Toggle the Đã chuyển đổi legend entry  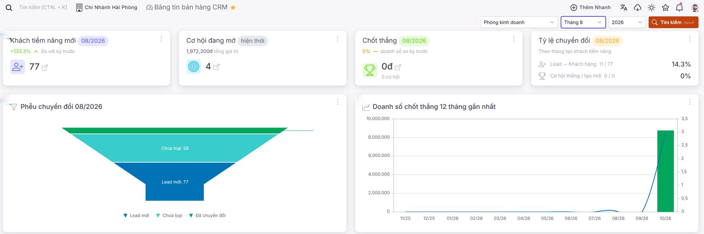[207, 216]
